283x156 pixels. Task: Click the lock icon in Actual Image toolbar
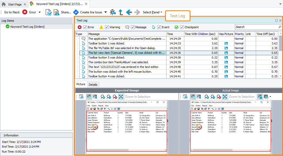point(260,97)
